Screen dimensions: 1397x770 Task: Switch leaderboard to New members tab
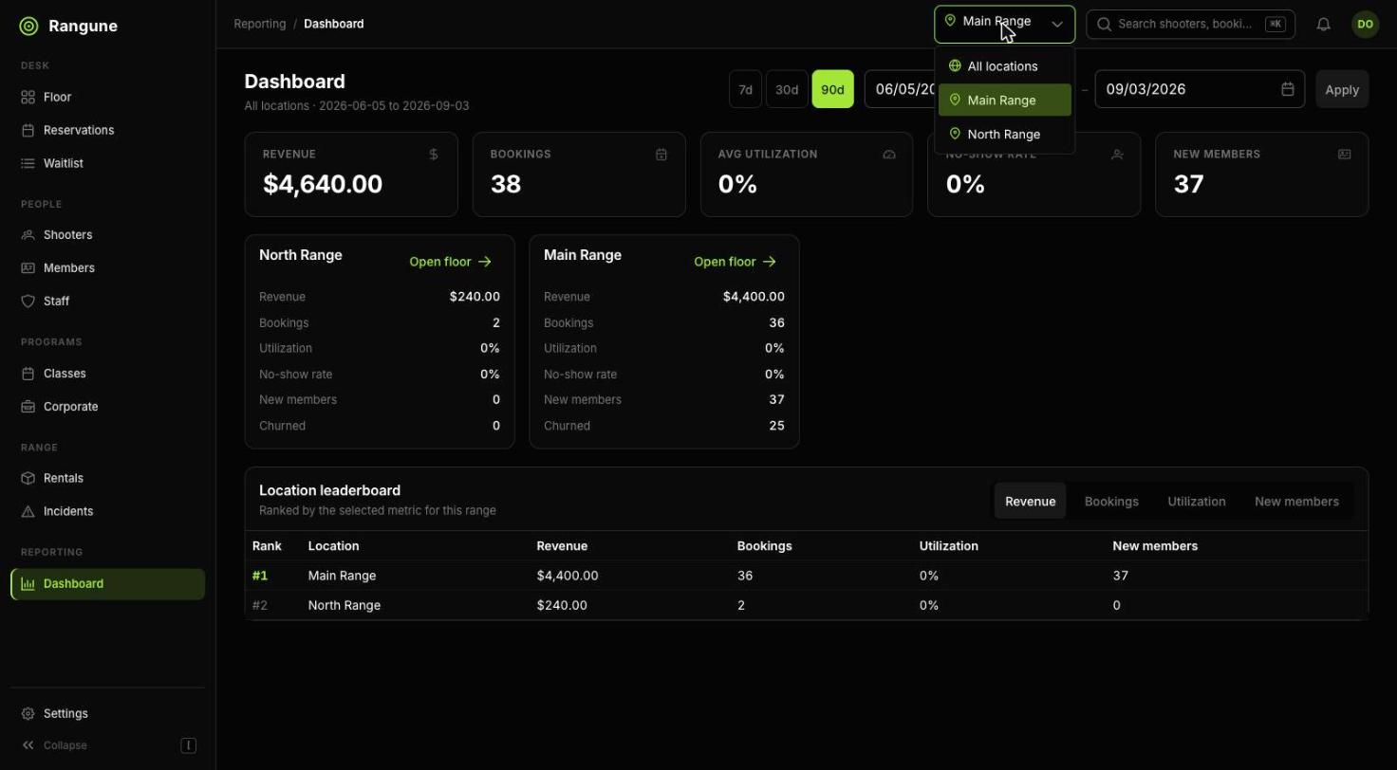1296,502
